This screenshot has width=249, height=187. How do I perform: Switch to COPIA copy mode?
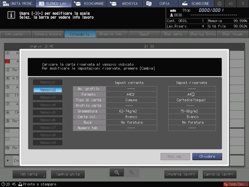160,3
